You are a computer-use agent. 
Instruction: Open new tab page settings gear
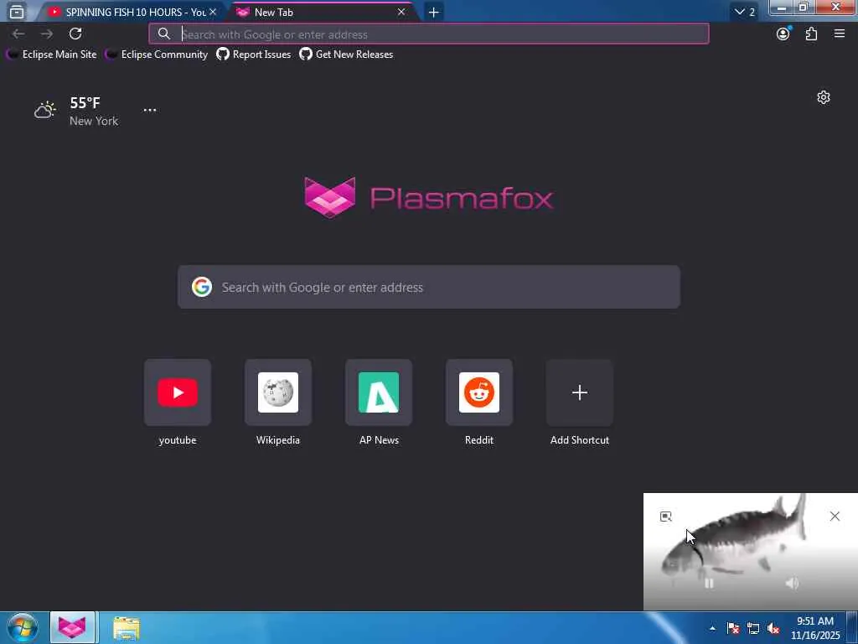pos(824,97)
